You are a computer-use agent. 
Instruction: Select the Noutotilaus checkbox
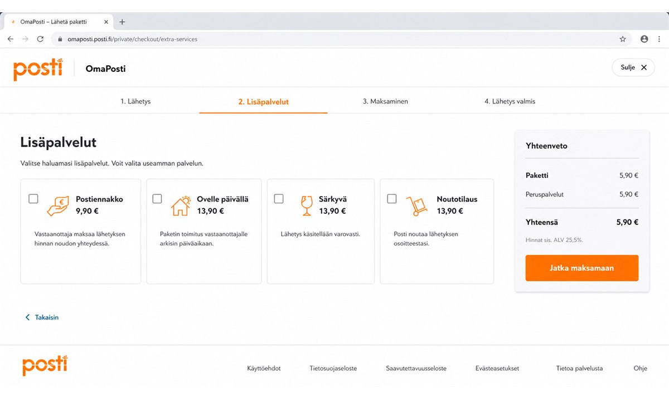coord(392,199)
